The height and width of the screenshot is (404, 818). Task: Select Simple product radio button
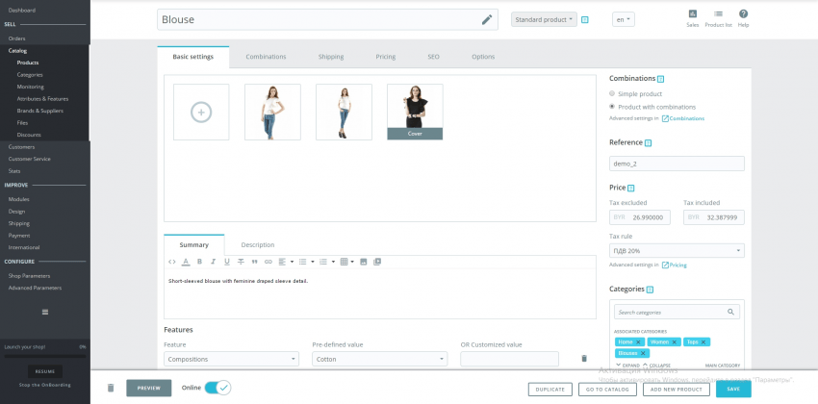(612, 94)
